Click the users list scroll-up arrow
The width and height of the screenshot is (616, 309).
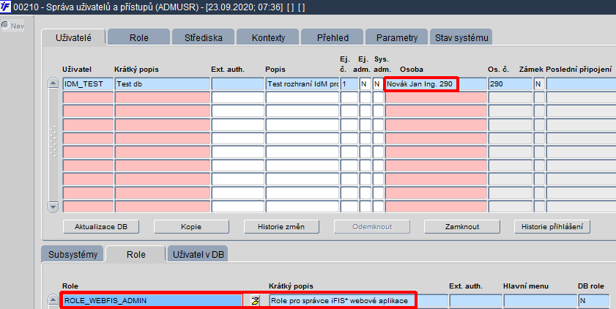click(53, 83)
